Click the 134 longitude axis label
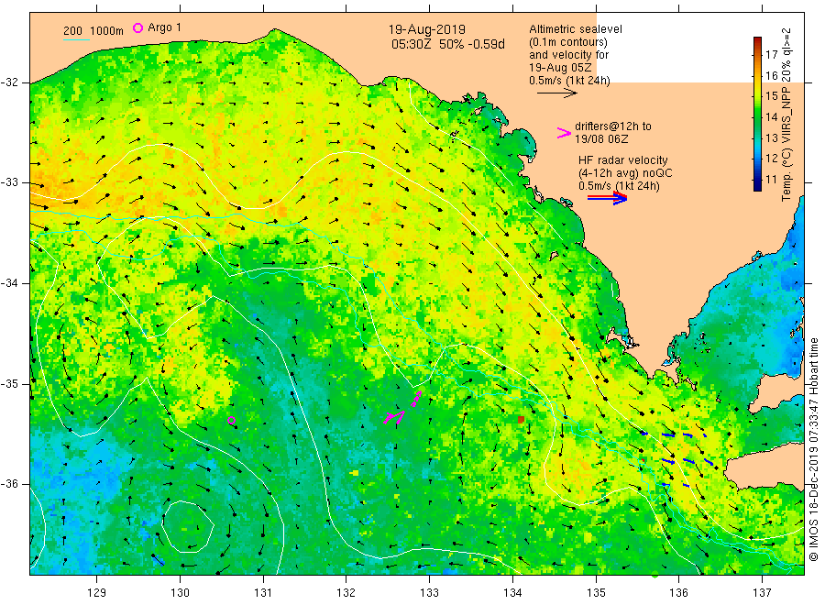Viewport: 825px width, 605px height. (x=512, y=593)
